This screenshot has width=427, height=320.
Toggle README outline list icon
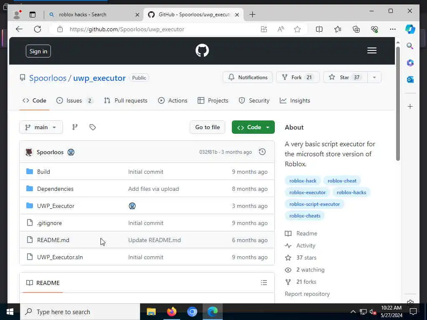[x=264, y=283]
